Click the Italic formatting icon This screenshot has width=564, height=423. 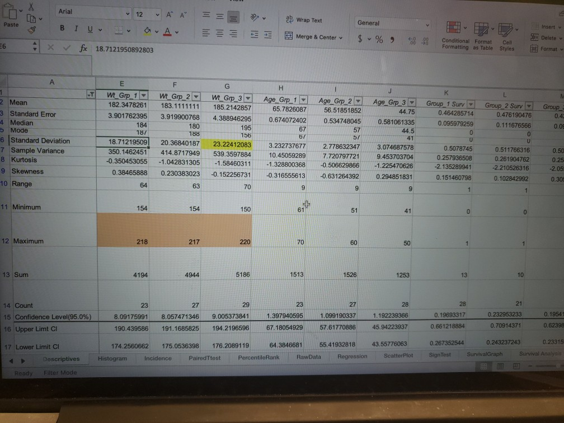click(76, 29)
